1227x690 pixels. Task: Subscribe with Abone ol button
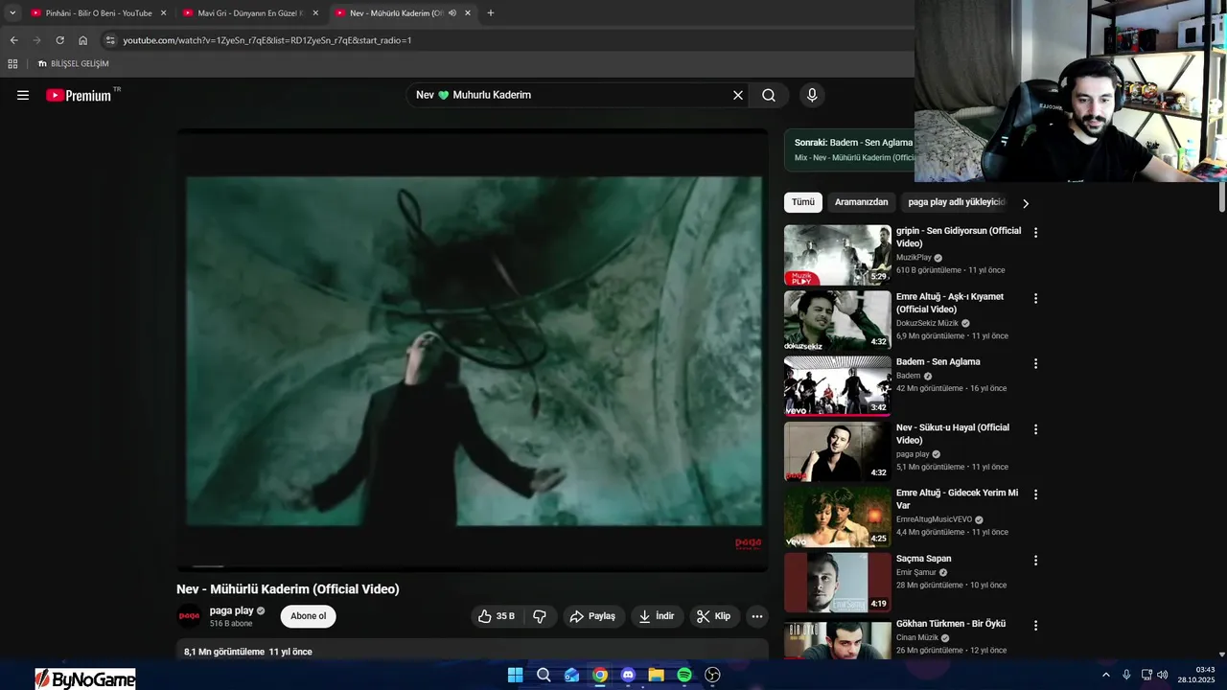coord(309,616)
